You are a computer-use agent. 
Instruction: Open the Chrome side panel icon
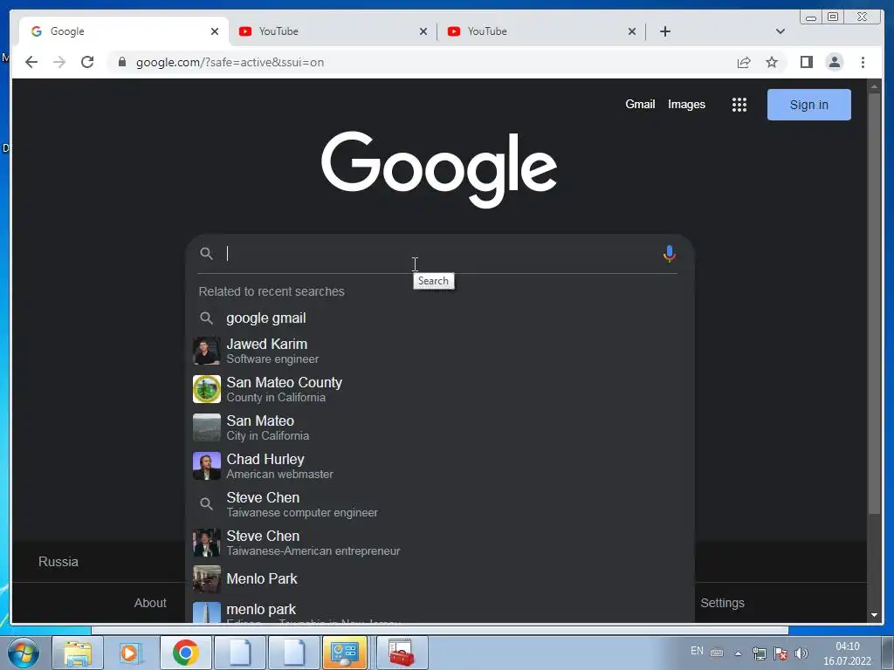point(806,62)
